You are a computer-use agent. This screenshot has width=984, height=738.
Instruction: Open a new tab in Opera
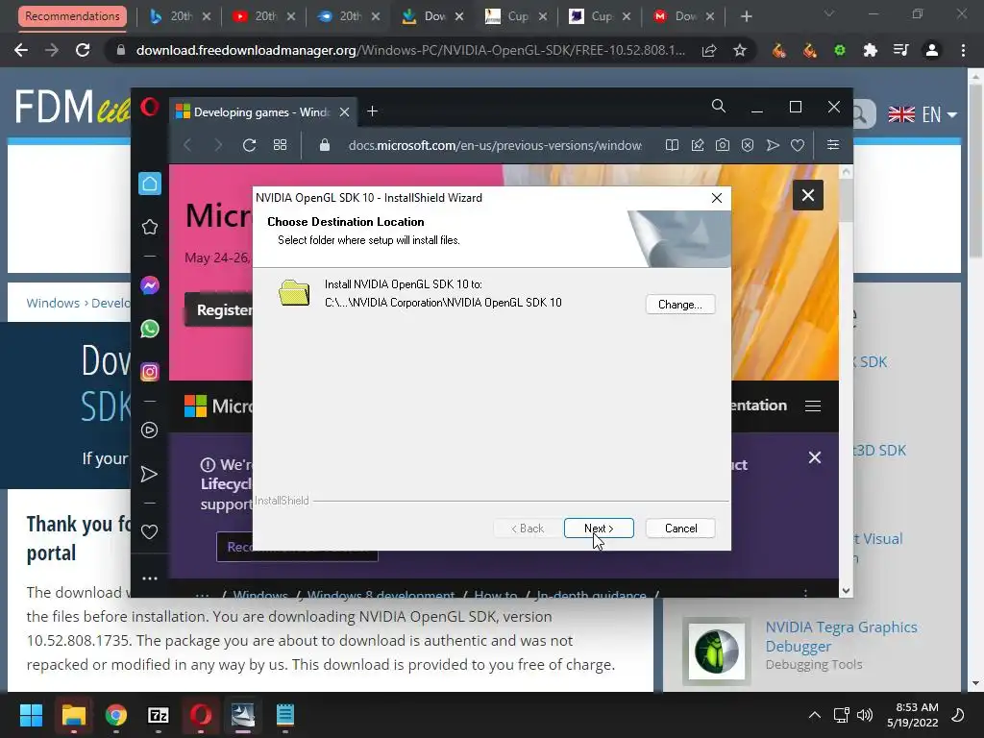pyautogui.click(x=372, y=111)
